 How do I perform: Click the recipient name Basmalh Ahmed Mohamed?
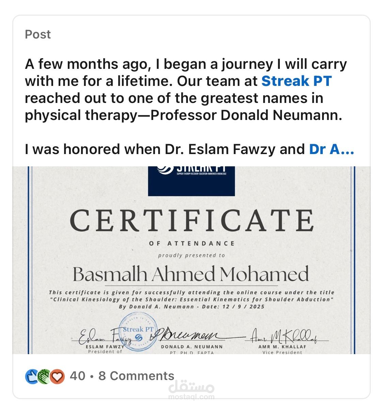point(191,274)
